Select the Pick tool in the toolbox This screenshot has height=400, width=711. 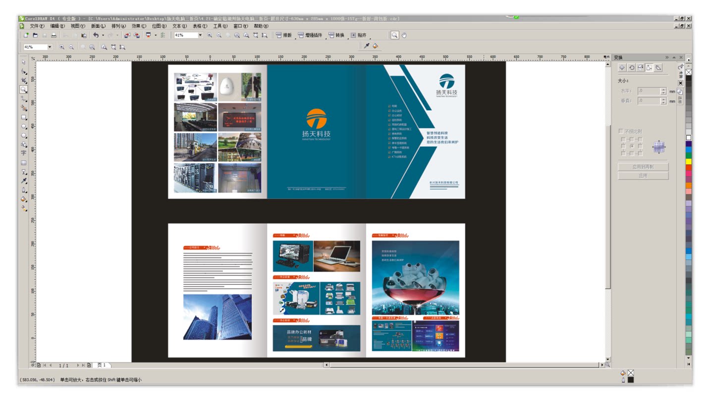23,62
